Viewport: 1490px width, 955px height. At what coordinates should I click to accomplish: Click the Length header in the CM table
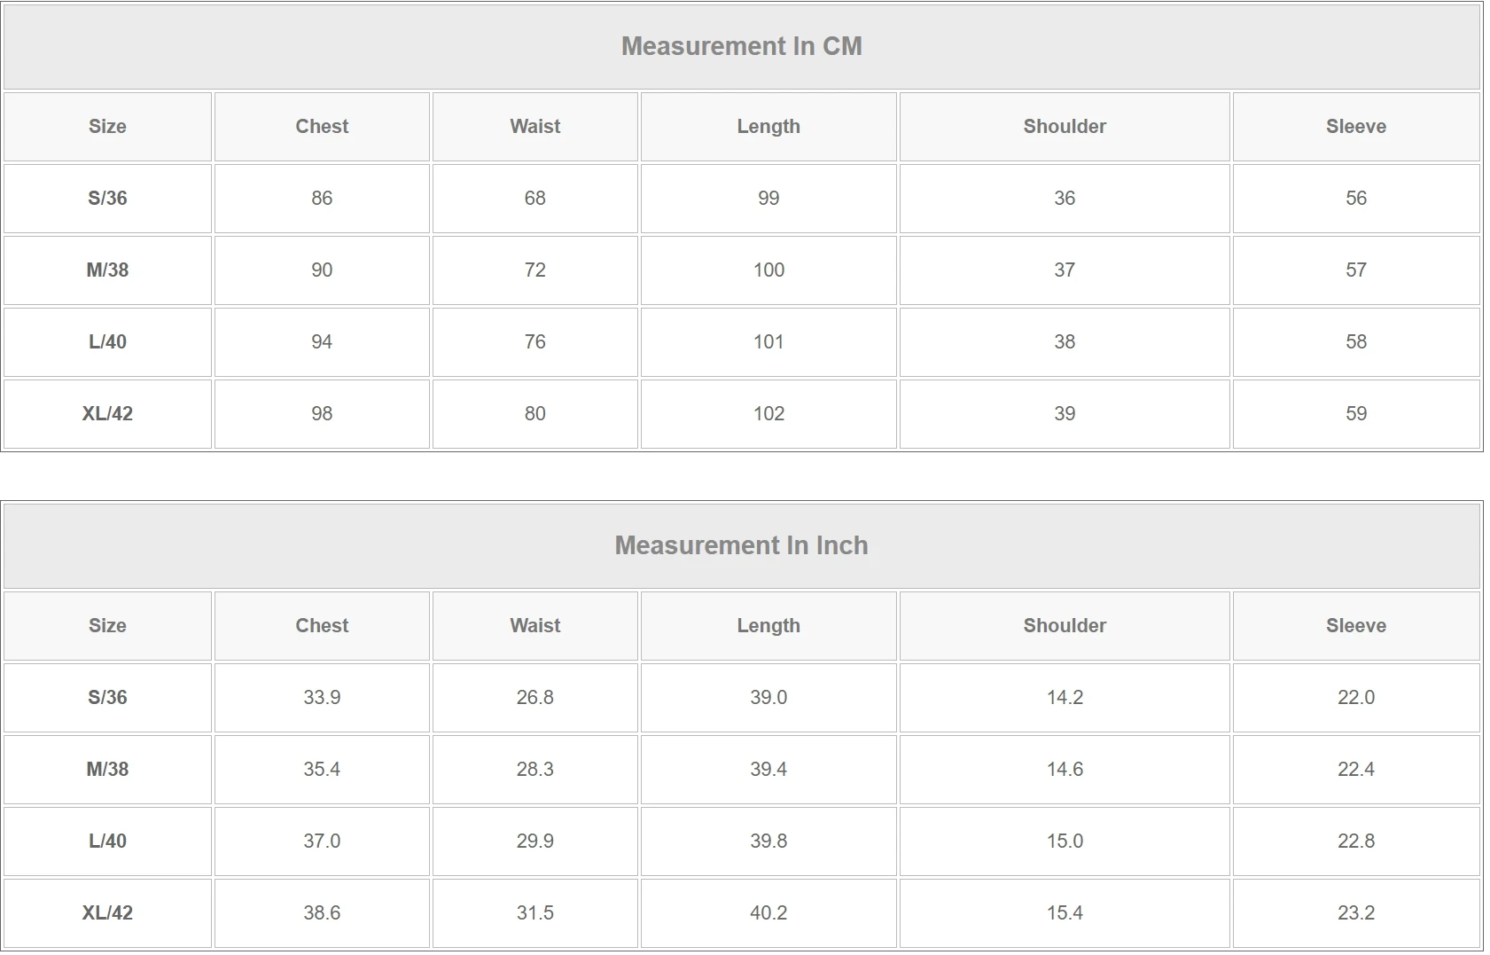(768, 127)
